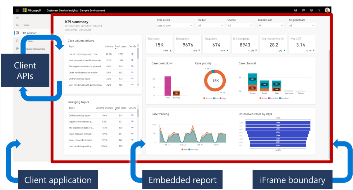Open the Channel filter dropdown

(240, 26)
